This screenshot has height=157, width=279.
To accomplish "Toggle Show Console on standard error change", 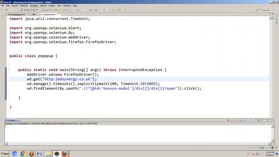I will [x=250, y=120].
